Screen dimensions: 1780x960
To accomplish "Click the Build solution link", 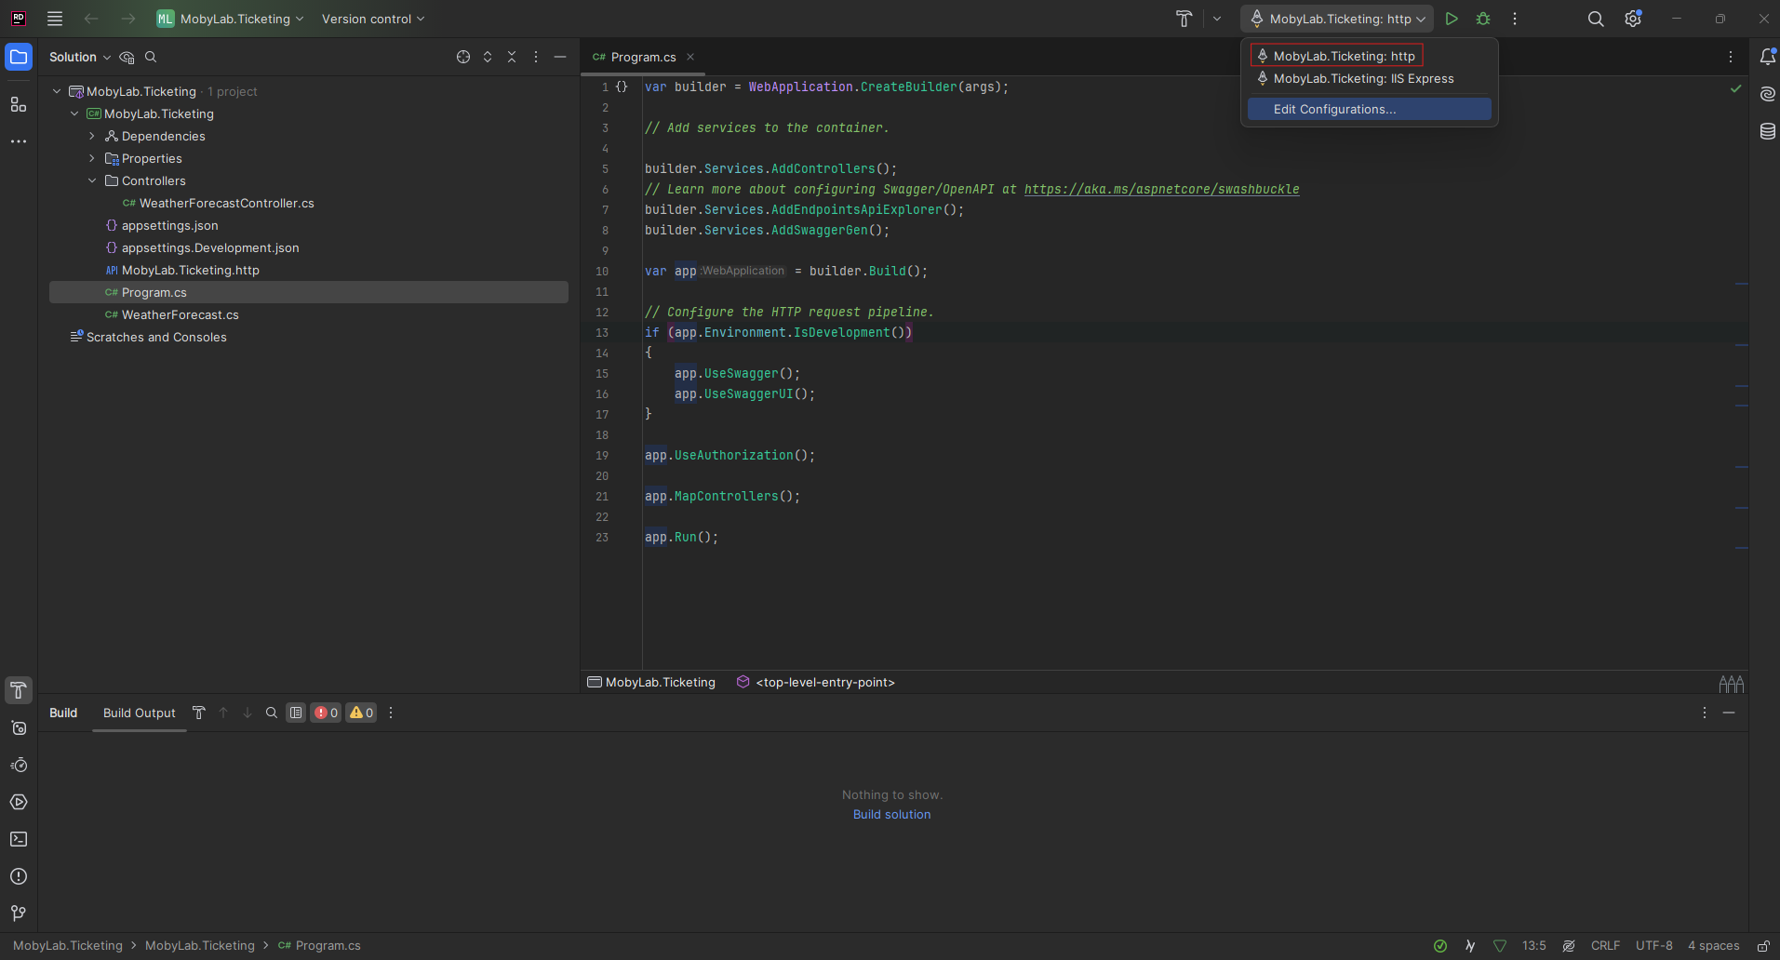I will 891,814.
